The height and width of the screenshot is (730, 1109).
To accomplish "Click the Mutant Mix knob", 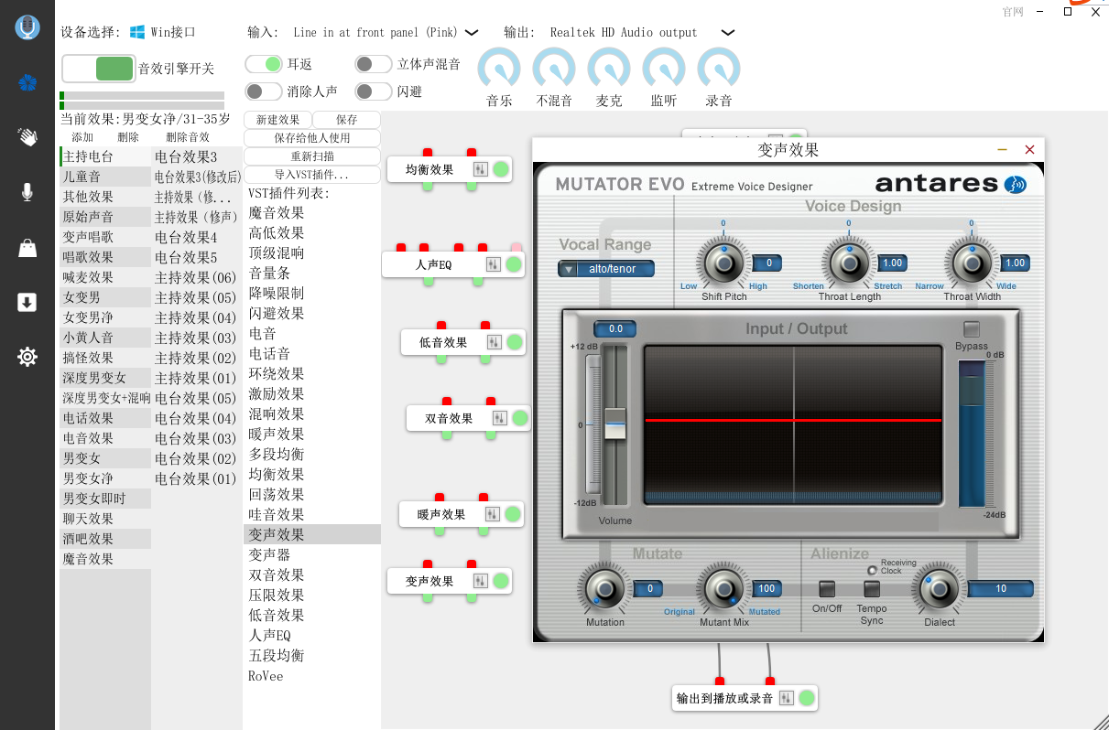I will click(x=723, y=589).
